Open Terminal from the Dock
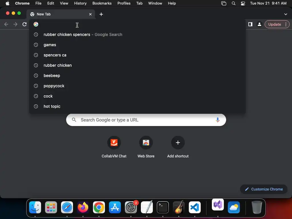Viewport: 292px width, 219px height. pyautogui.click(x=163, y=207)
